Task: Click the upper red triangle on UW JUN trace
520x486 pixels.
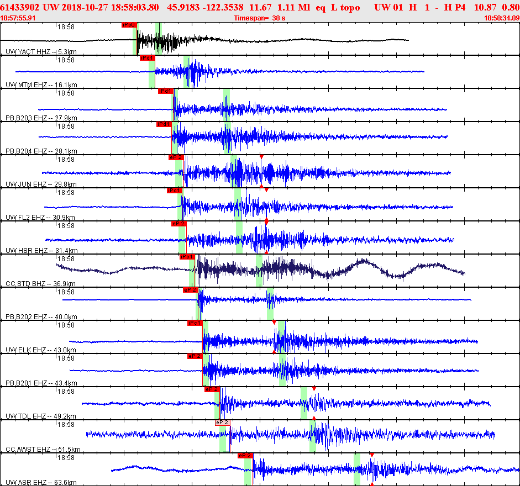Action: coord(261,156)
